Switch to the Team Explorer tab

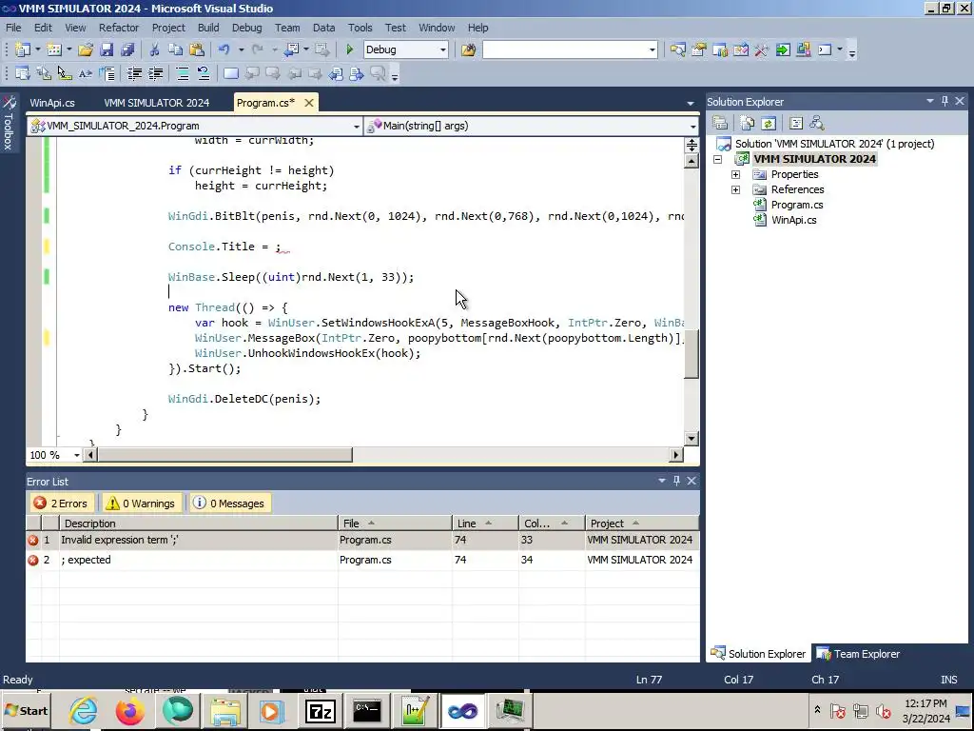click(x=859, y=654)
